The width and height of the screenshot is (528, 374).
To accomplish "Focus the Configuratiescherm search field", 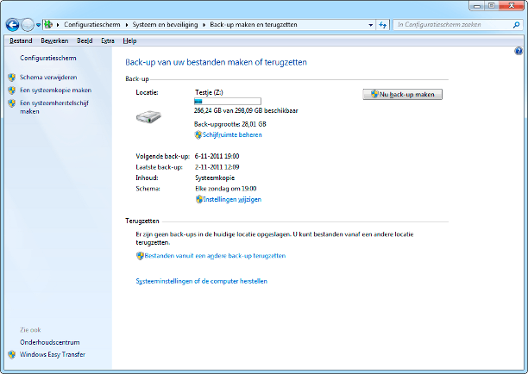I will [x=452, y=24].
